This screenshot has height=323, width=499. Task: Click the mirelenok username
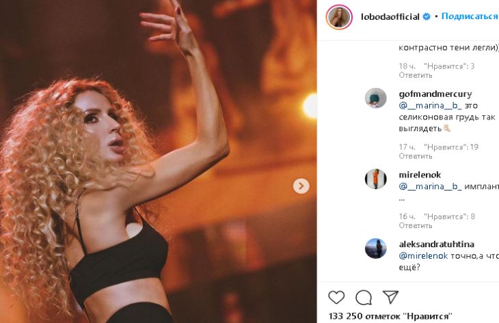(420, 175)
